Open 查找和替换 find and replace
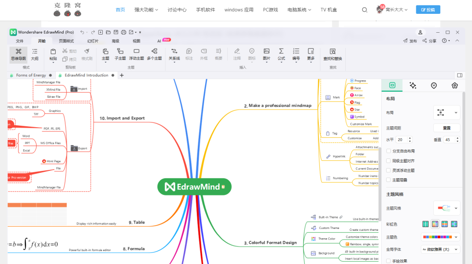 coord(333,54)
